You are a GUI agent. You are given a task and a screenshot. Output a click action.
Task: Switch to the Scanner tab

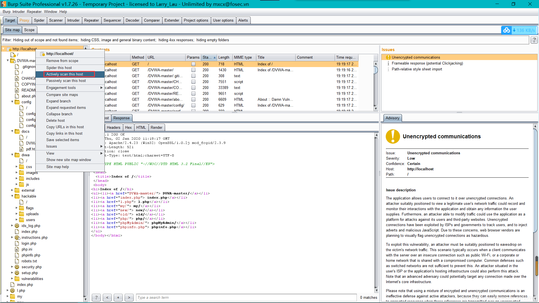point(56,20)
